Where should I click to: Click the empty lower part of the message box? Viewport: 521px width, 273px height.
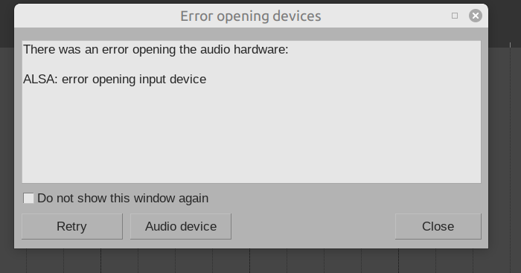click(252, 140)
